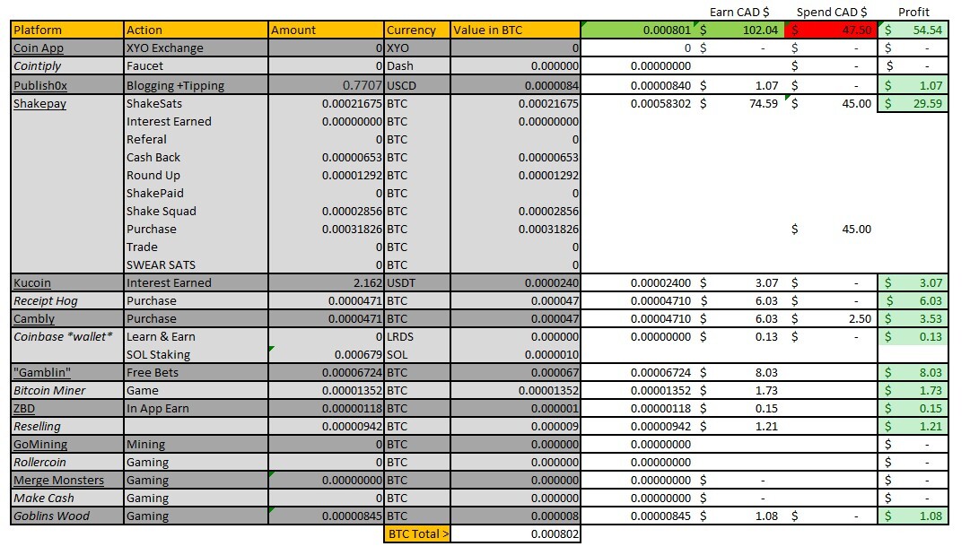Select the green total earn cell 102.04
This screenshot has height=555, width=970.
[x=738, y=30]
